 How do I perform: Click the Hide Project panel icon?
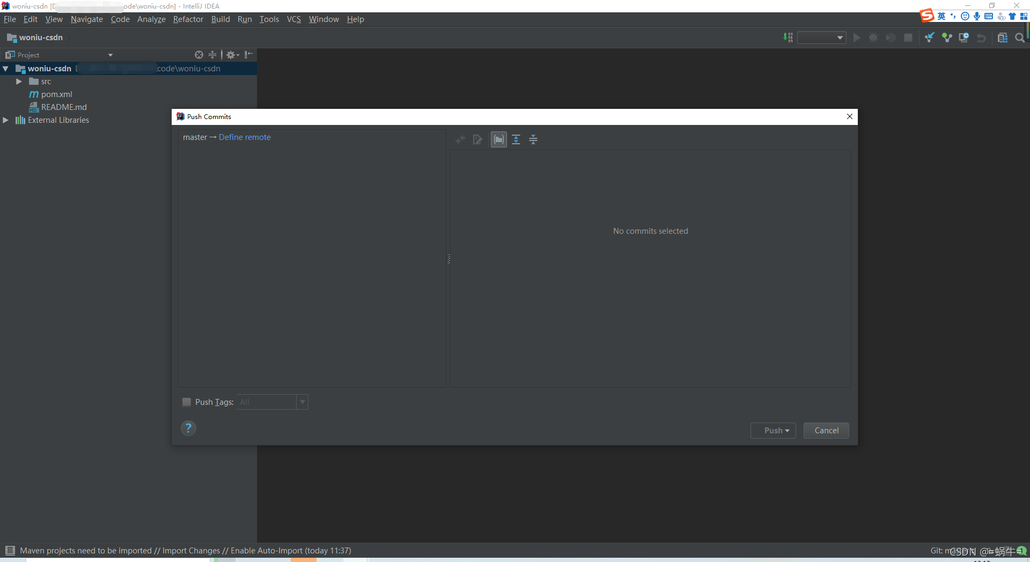(x=248, y=55)
